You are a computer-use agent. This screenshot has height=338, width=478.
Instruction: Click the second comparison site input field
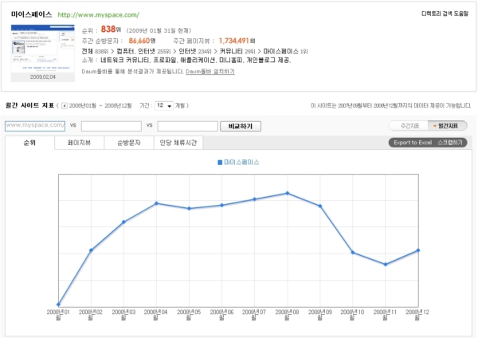112,126
